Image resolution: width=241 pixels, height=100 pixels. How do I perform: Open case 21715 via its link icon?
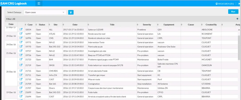pos(21,71)
